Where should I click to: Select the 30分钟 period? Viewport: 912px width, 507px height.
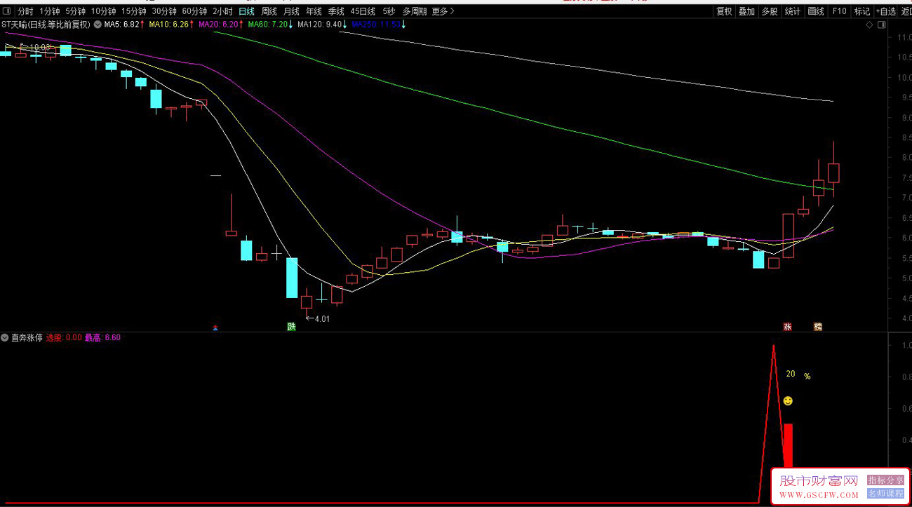coord(164,11)
